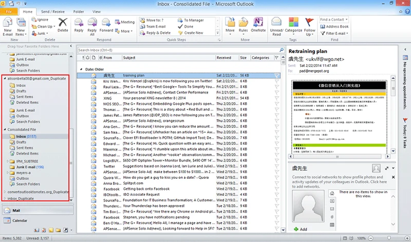Move the zoom slider in status bar
The image size is (411, 242).
point(389,238)
